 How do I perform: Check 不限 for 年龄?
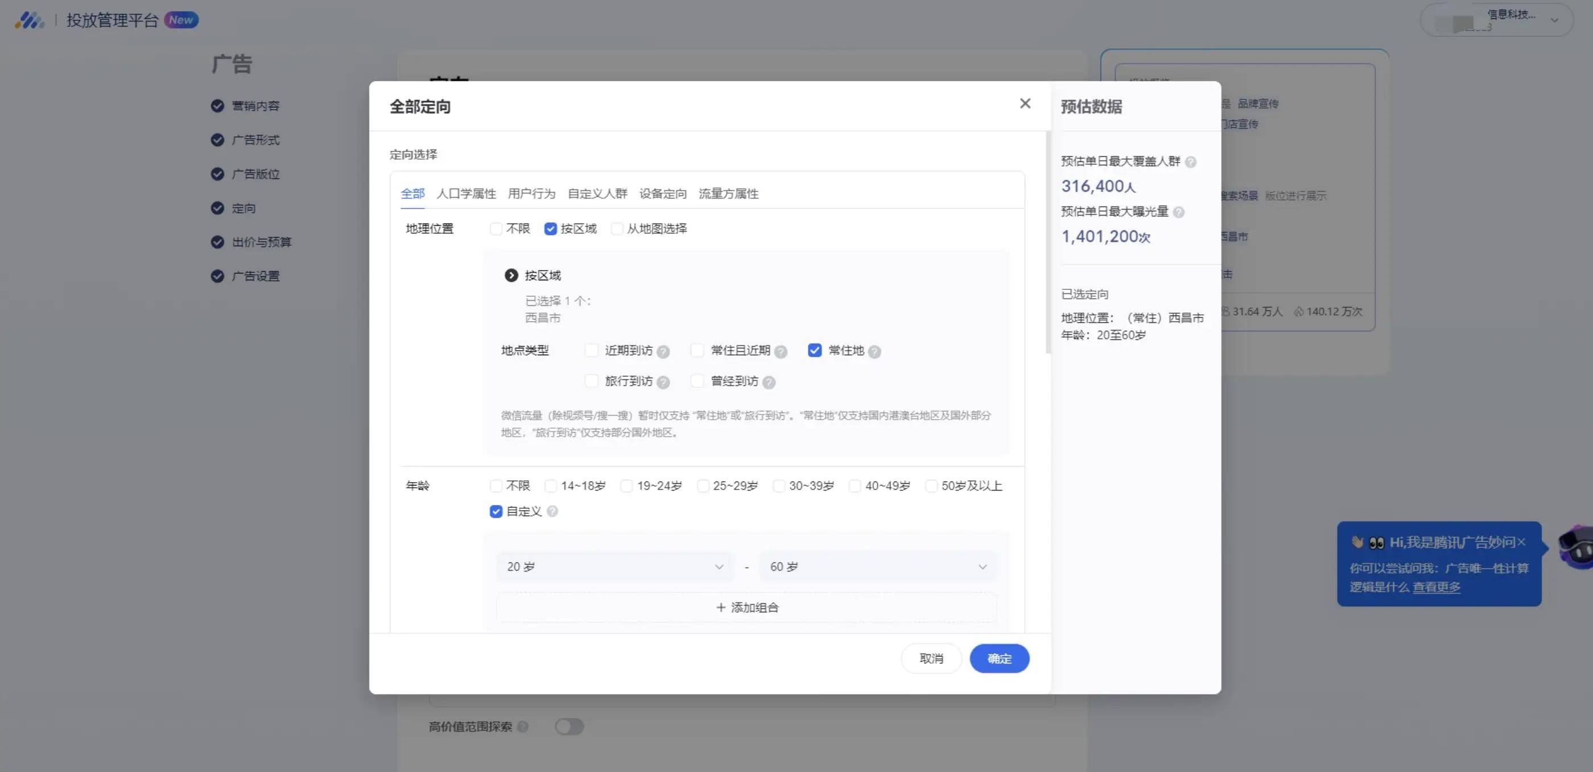(x=496, y=486)
